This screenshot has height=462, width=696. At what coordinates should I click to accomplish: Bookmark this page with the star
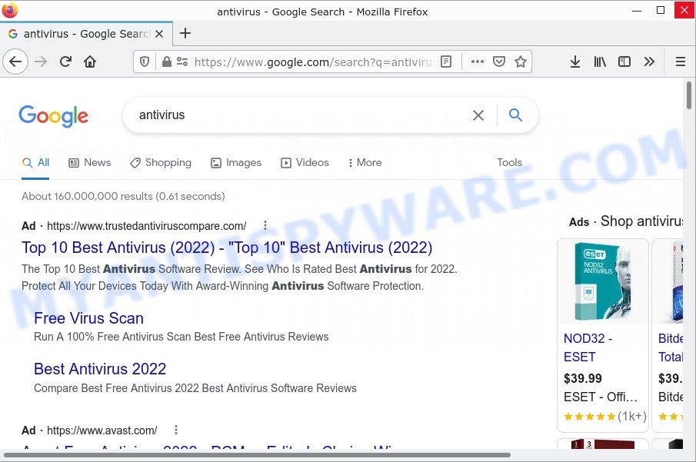pyautogui.click(x=520, y=61)
